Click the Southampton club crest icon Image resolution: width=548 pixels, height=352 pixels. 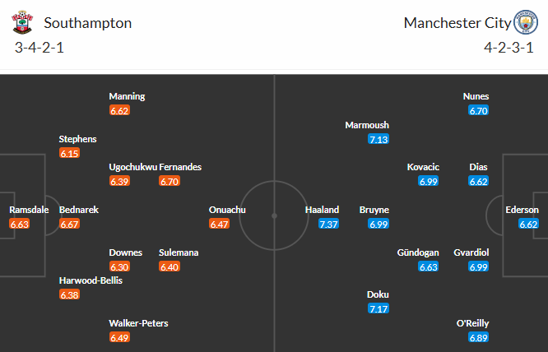[x=22, y=22]
